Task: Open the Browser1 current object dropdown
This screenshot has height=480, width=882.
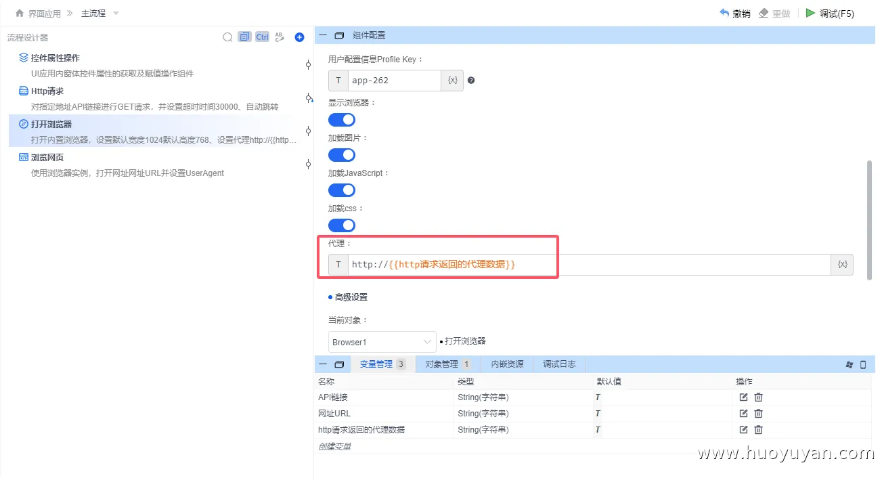Action: 382,342
